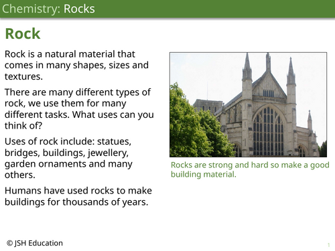Select the green 'Rock' heading

[23, 33]
